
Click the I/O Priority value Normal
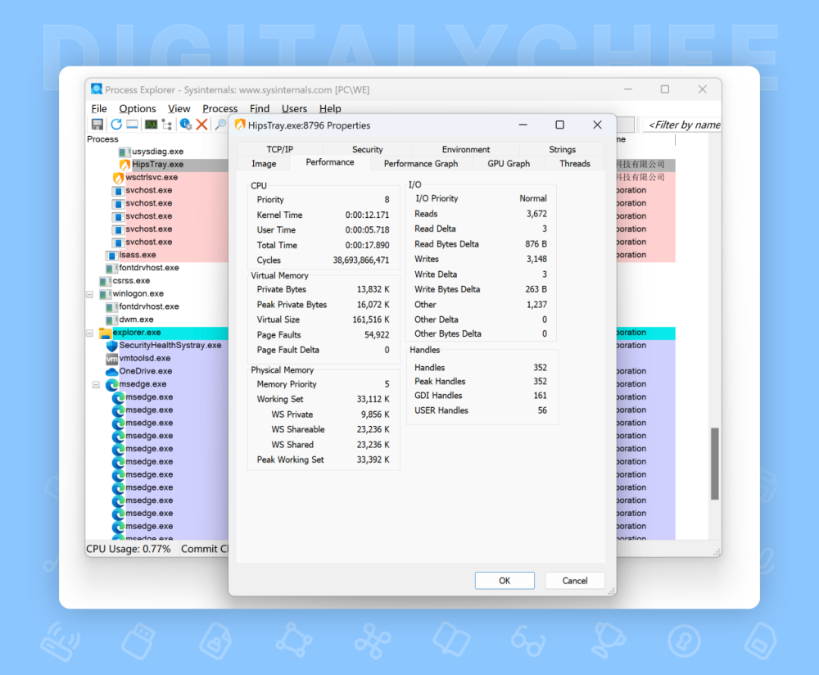[533, 198]
